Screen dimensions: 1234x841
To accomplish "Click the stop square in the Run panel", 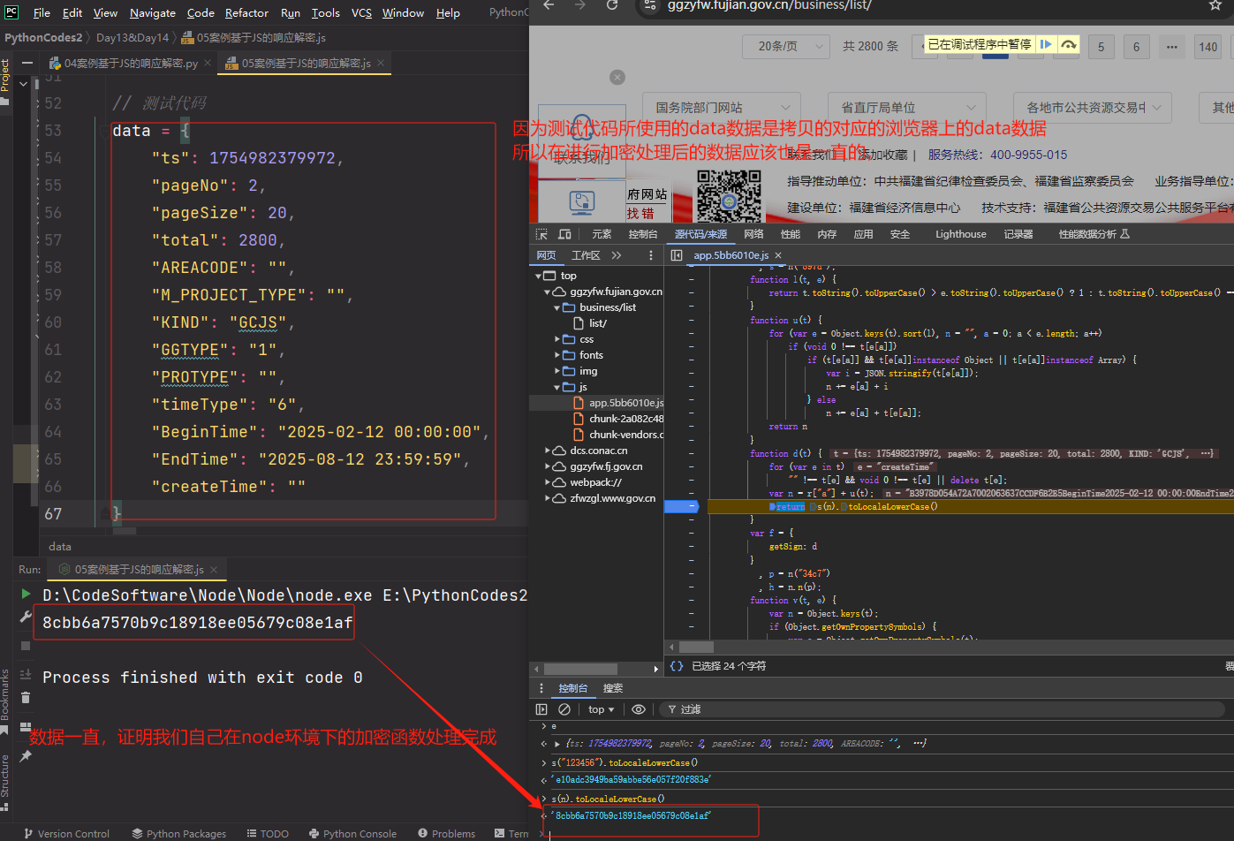I will [26, 646].
